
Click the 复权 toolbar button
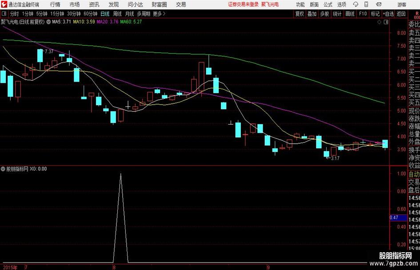[300, 14]
